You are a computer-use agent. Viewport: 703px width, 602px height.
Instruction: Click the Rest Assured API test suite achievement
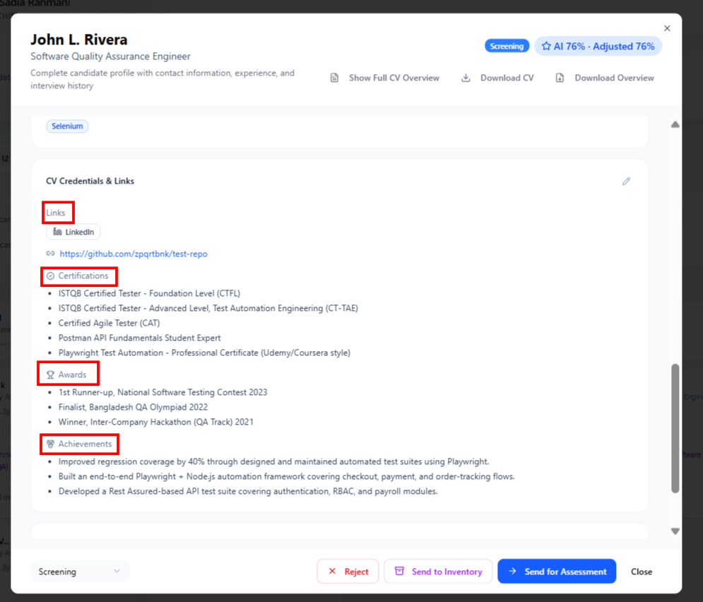pyautogui.click(x=248, y=491)
